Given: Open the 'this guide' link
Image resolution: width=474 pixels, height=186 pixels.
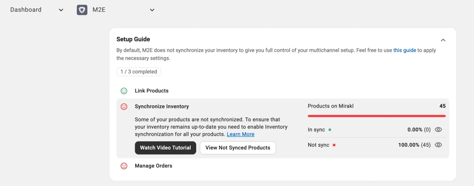Looking at the screenshot, I should coord(405,50).
